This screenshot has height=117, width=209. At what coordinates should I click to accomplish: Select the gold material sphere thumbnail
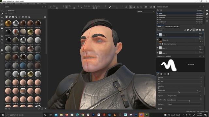pos(8,23)
